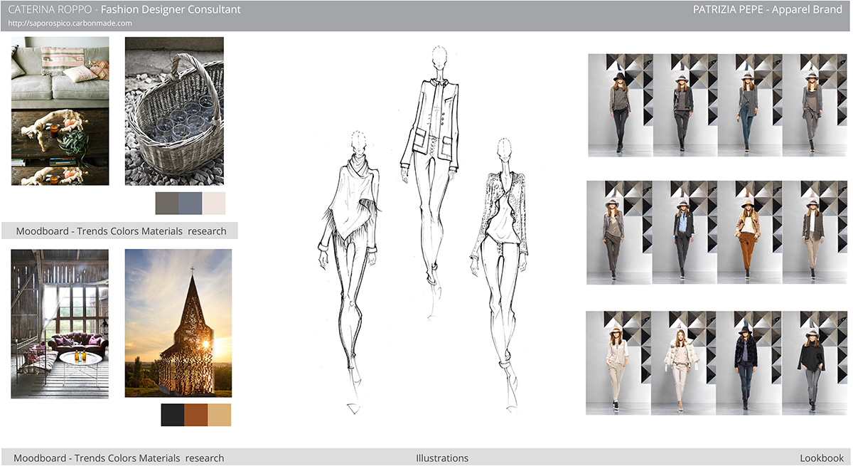The image size is (853, 466).
Task: Open the saporospico.carbonmade.com link
Action: coord(70,23)
